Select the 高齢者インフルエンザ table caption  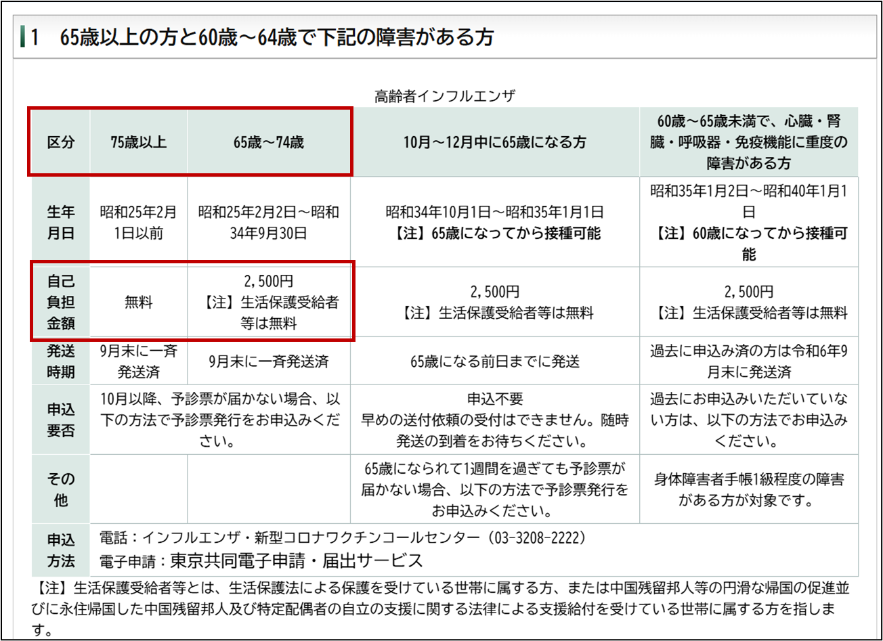click(444, 96)
